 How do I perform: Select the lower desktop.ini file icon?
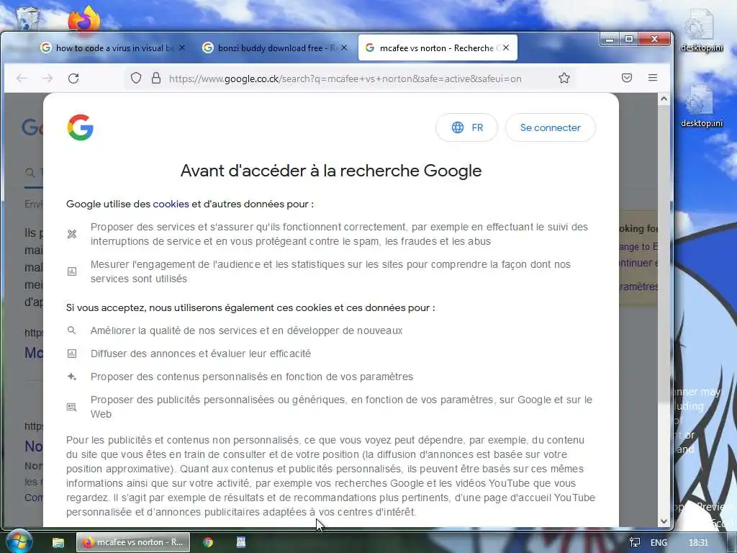pyautogui.click(x=701, y=106)
